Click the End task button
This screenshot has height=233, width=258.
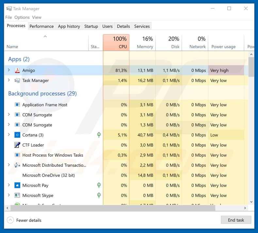tap(236, 220)
